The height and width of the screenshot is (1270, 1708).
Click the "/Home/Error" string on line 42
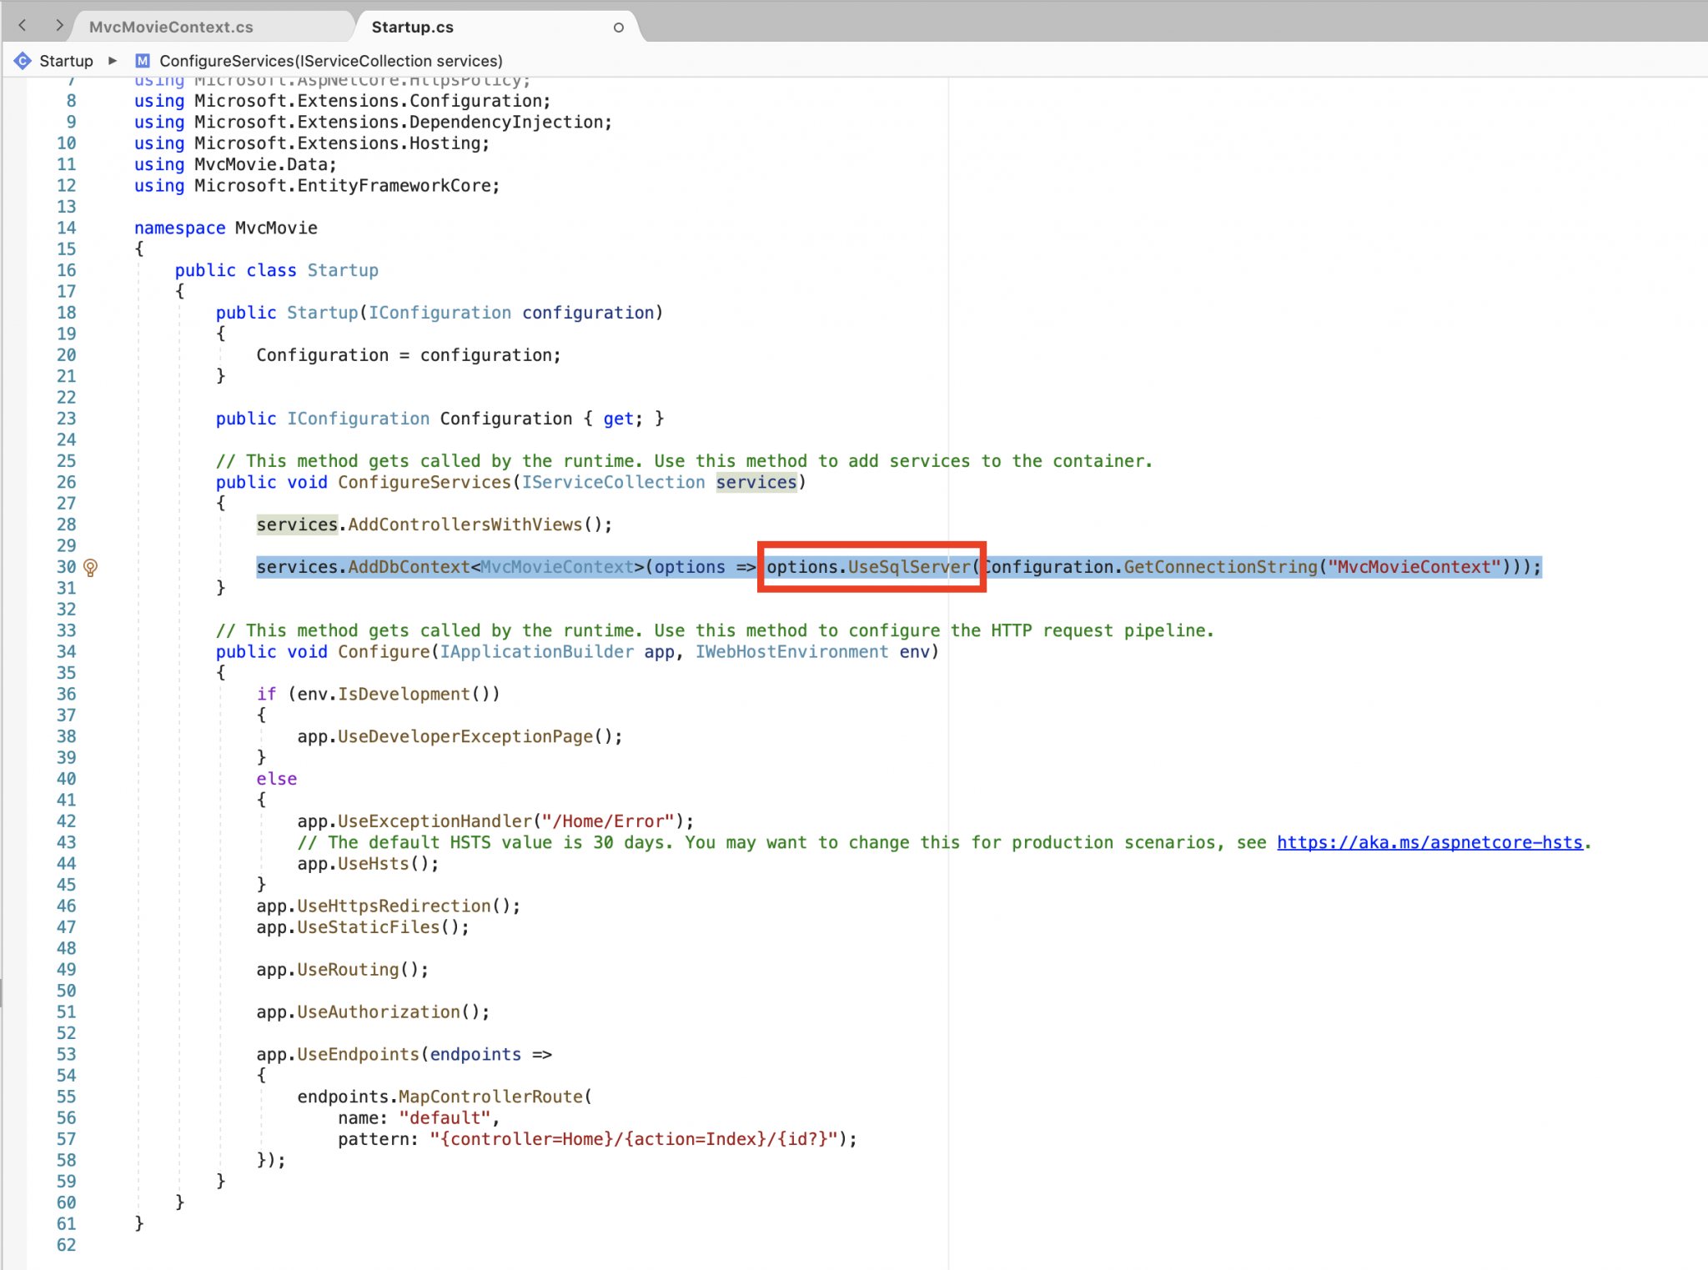click(x=608, y=821)
